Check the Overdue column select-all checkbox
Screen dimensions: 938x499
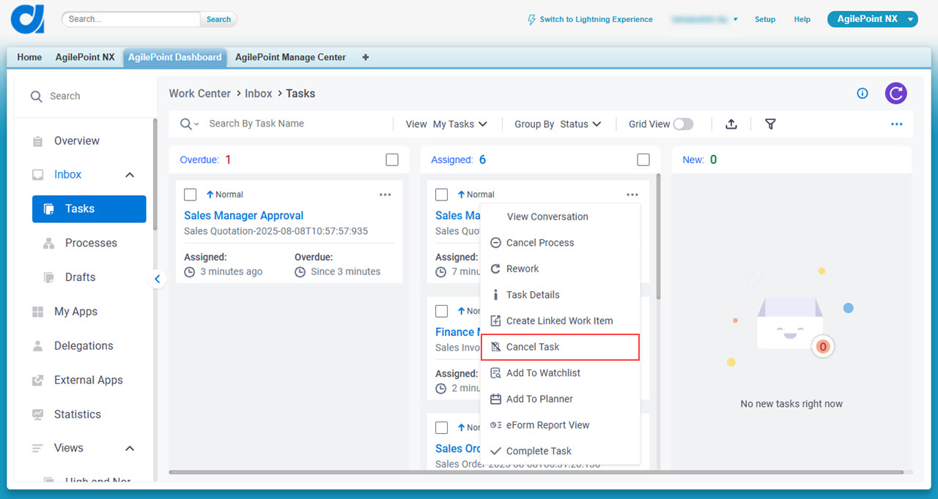tap(392, 160)
